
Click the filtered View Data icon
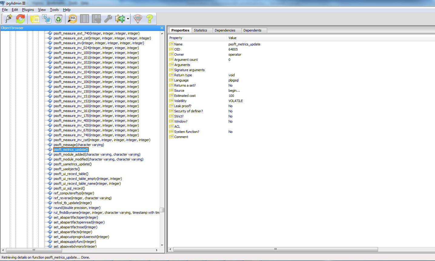96,19
